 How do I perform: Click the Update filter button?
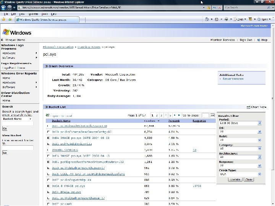tap(235, 179)
